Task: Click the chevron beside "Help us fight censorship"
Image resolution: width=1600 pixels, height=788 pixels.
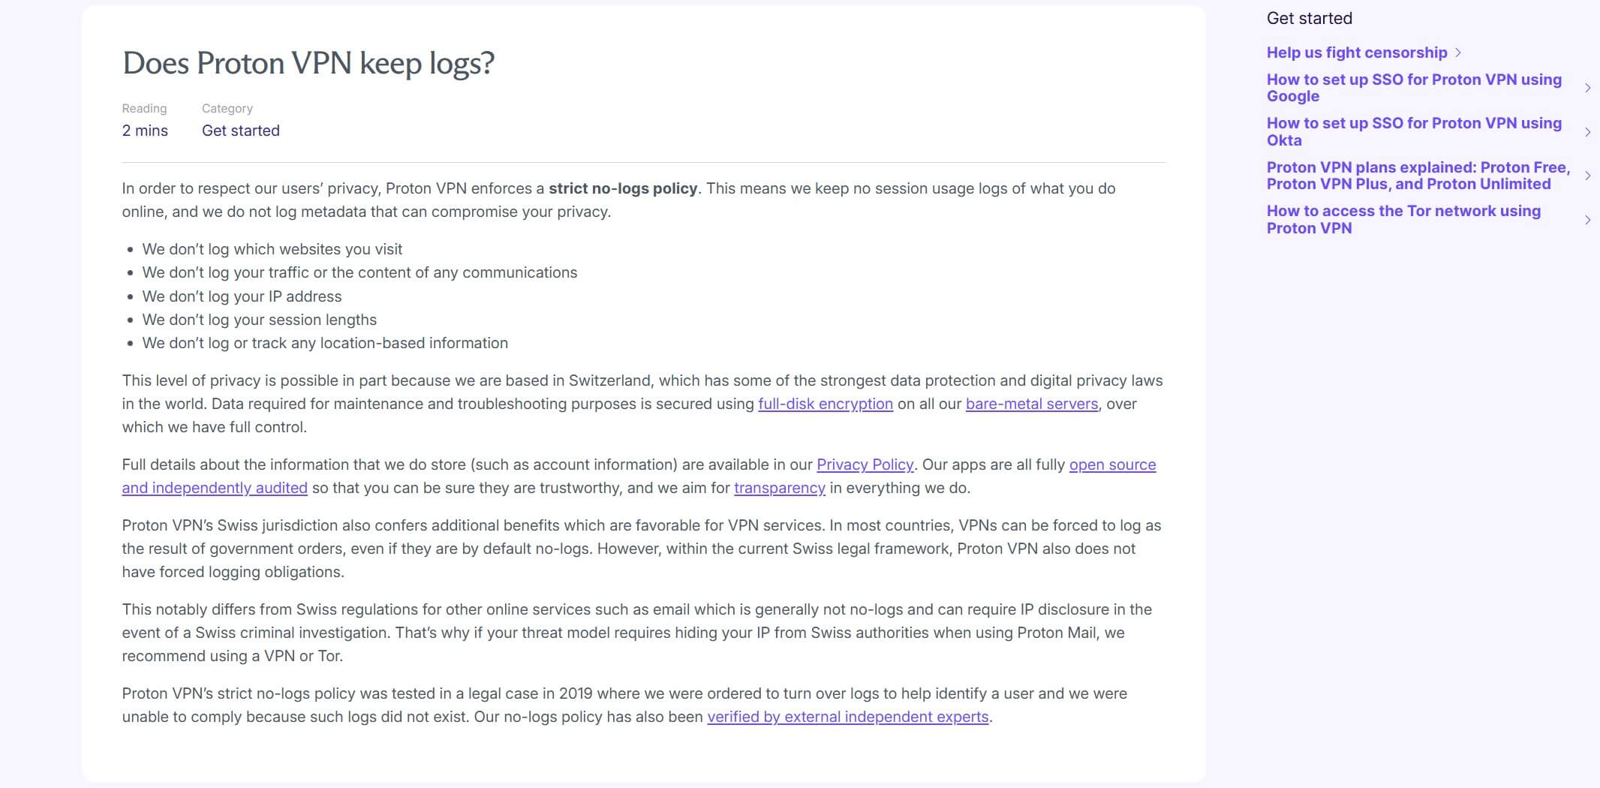Action: (1459, 53)
